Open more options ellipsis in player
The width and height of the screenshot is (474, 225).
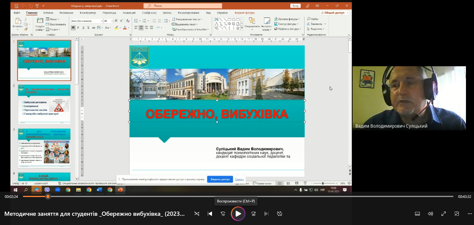point(470,214)
